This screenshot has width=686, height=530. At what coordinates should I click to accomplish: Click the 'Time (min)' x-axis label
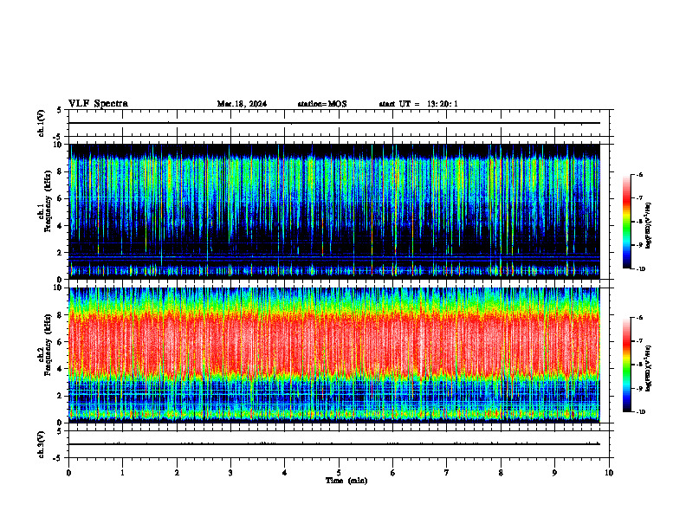(346, 481)
